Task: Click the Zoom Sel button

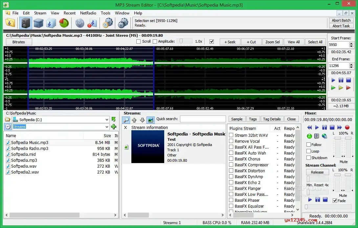Action: (273, 42)
